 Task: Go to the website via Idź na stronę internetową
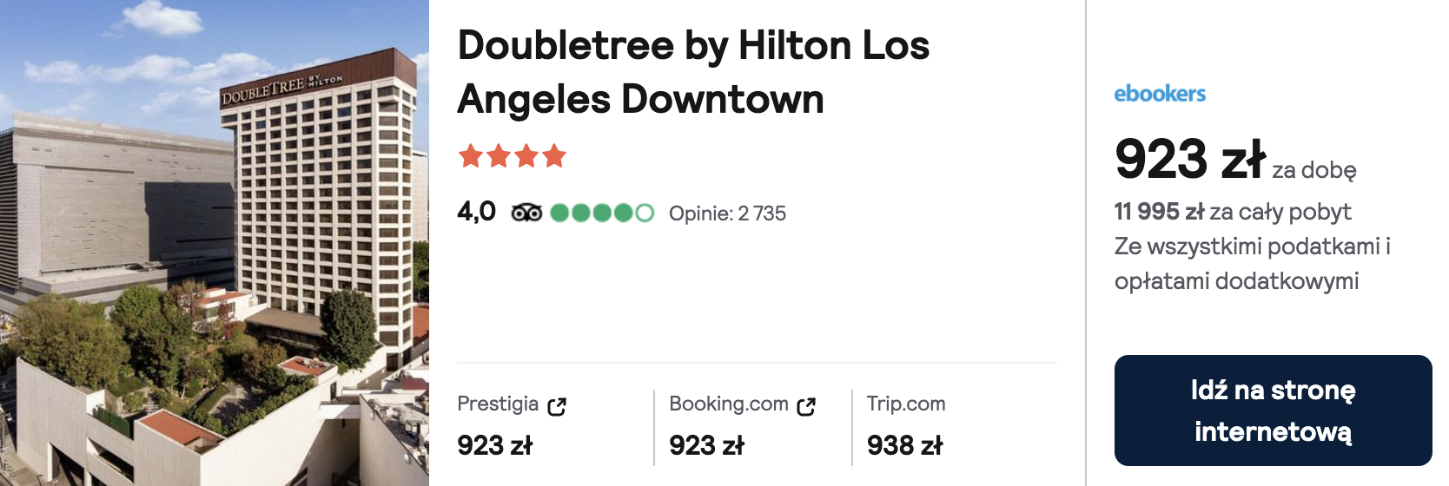pos(1273,410)
